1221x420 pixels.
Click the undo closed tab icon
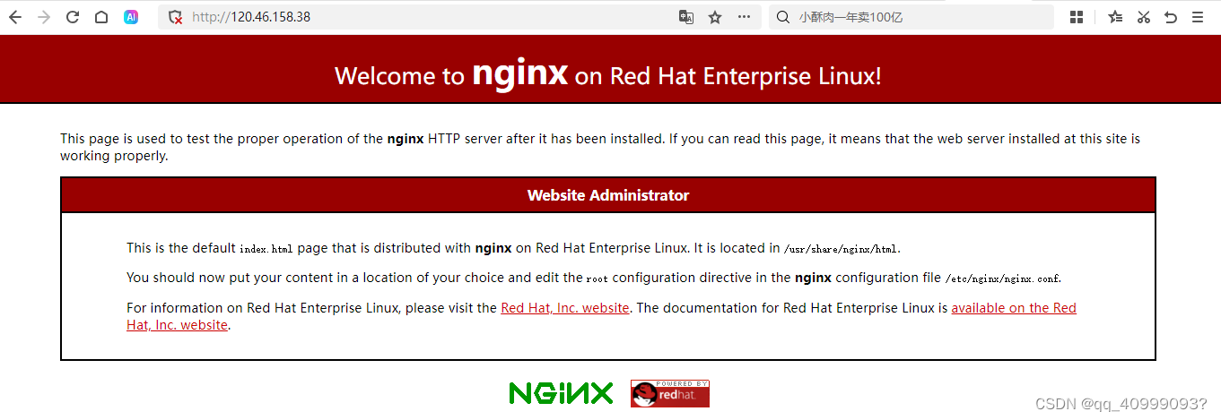tap(1170, 17)
